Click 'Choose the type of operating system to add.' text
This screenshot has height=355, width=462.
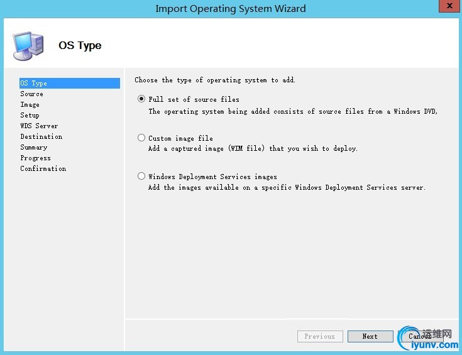pyautogui.click(x=215, y=80)
